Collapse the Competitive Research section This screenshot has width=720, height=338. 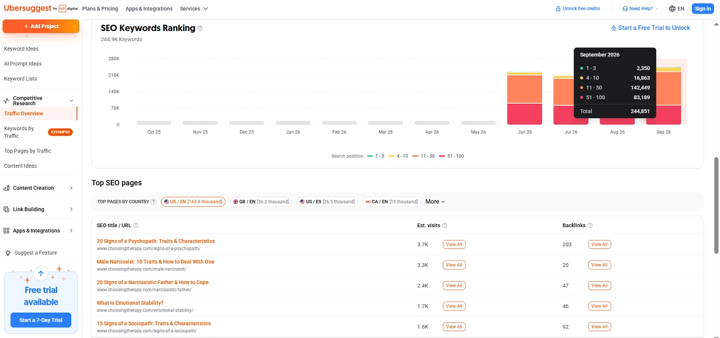click(x=71, y=101)
